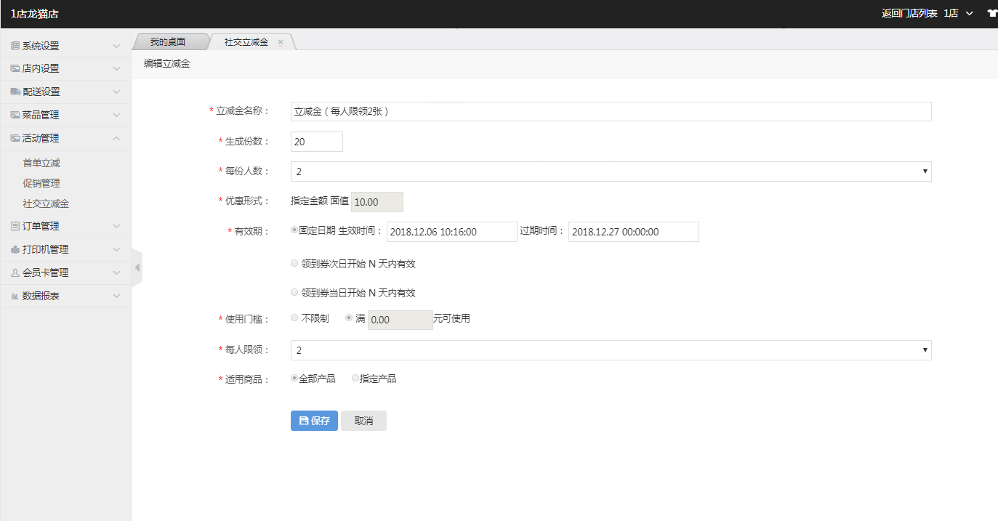Viewport: 998px width, 521px height.
Task: Click the 会员卡管理 user icon
Action: [x=15, y=273]
